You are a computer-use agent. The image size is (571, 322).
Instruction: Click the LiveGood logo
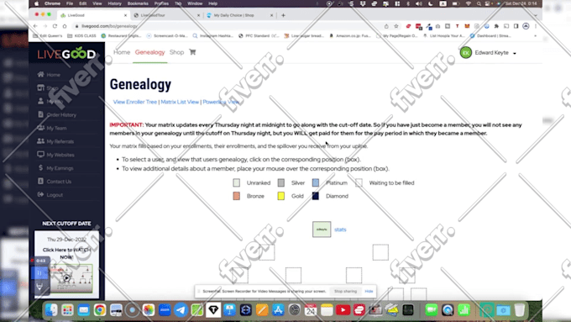coord(66,53)
